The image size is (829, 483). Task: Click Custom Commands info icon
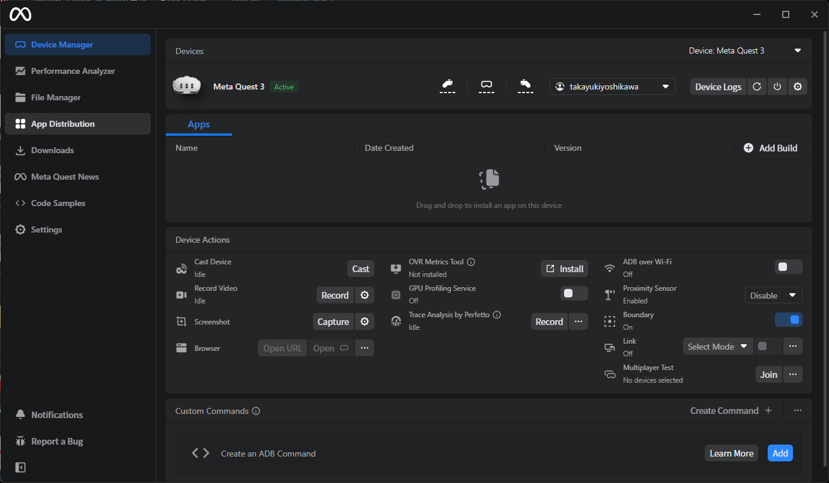[256, 412]
